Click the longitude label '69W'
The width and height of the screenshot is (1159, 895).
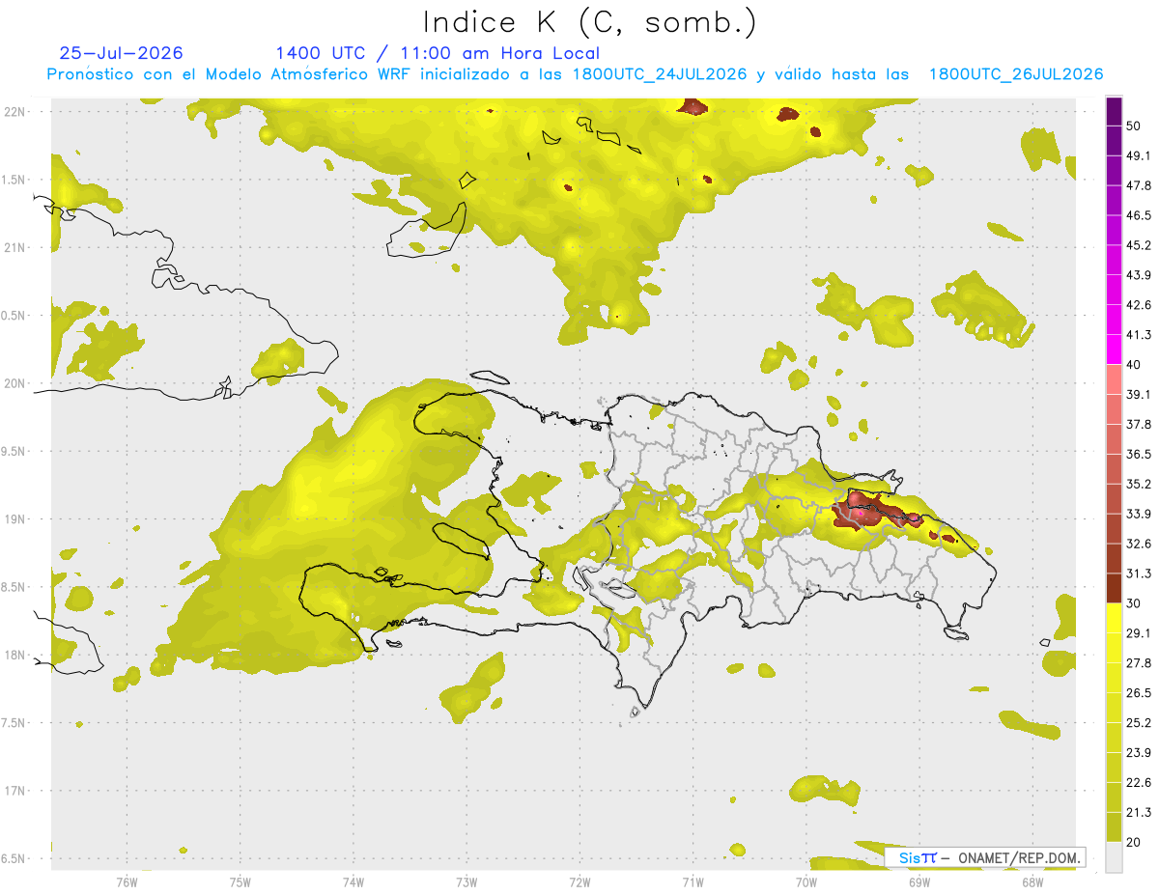(919, 881)
